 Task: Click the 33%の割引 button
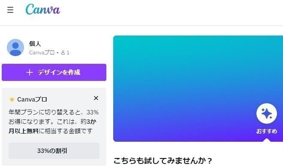54,151
